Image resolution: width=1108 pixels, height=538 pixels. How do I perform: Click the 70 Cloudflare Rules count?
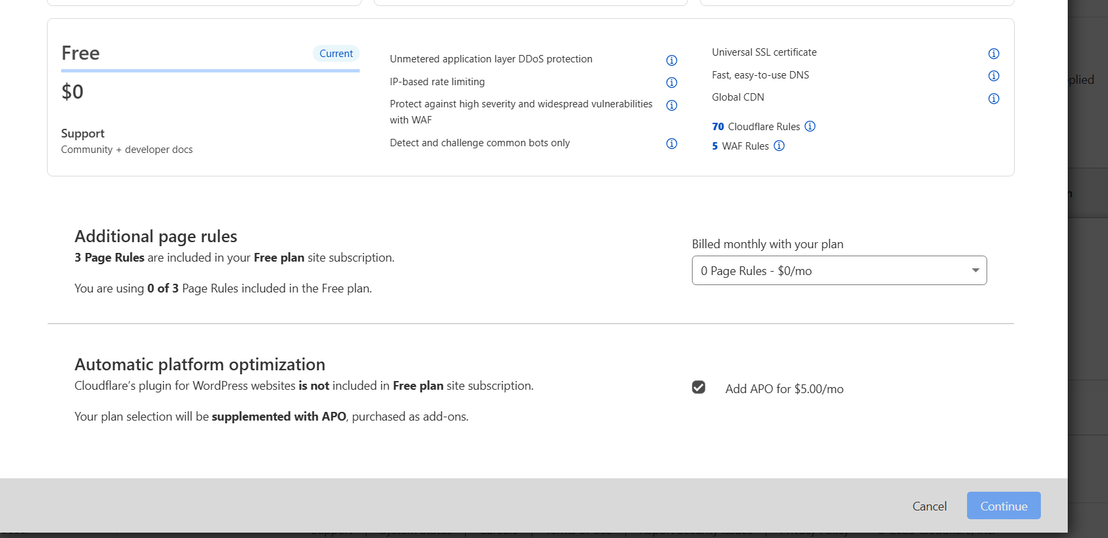[718, 127]
